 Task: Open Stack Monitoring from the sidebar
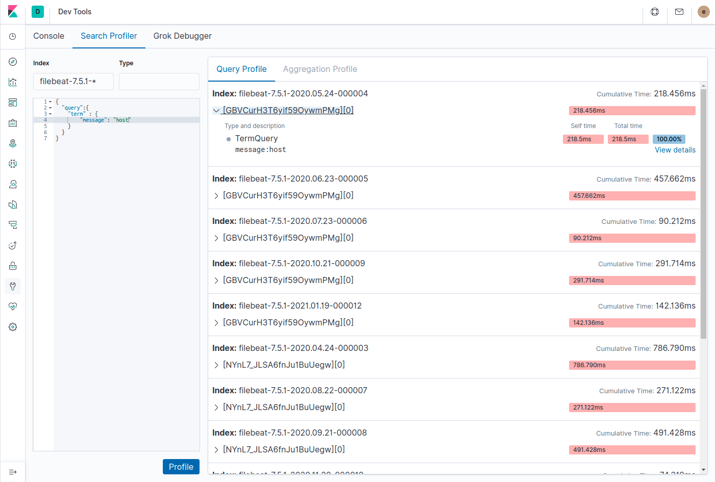pos(13,306)
